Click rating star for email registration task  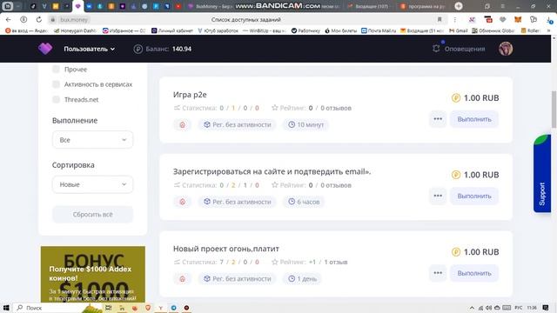(x=275, y=185)
